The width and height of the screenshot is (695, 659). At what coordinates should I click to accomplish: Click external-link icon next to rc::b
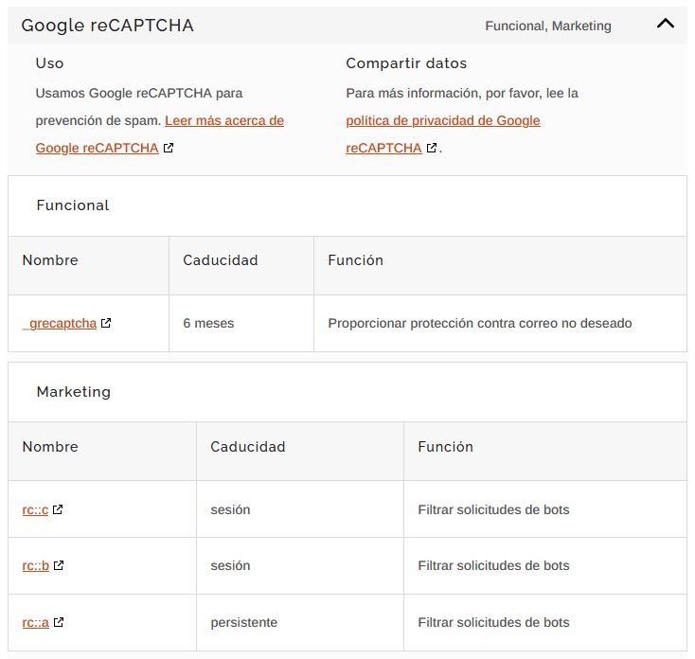[x=59, y=566]
